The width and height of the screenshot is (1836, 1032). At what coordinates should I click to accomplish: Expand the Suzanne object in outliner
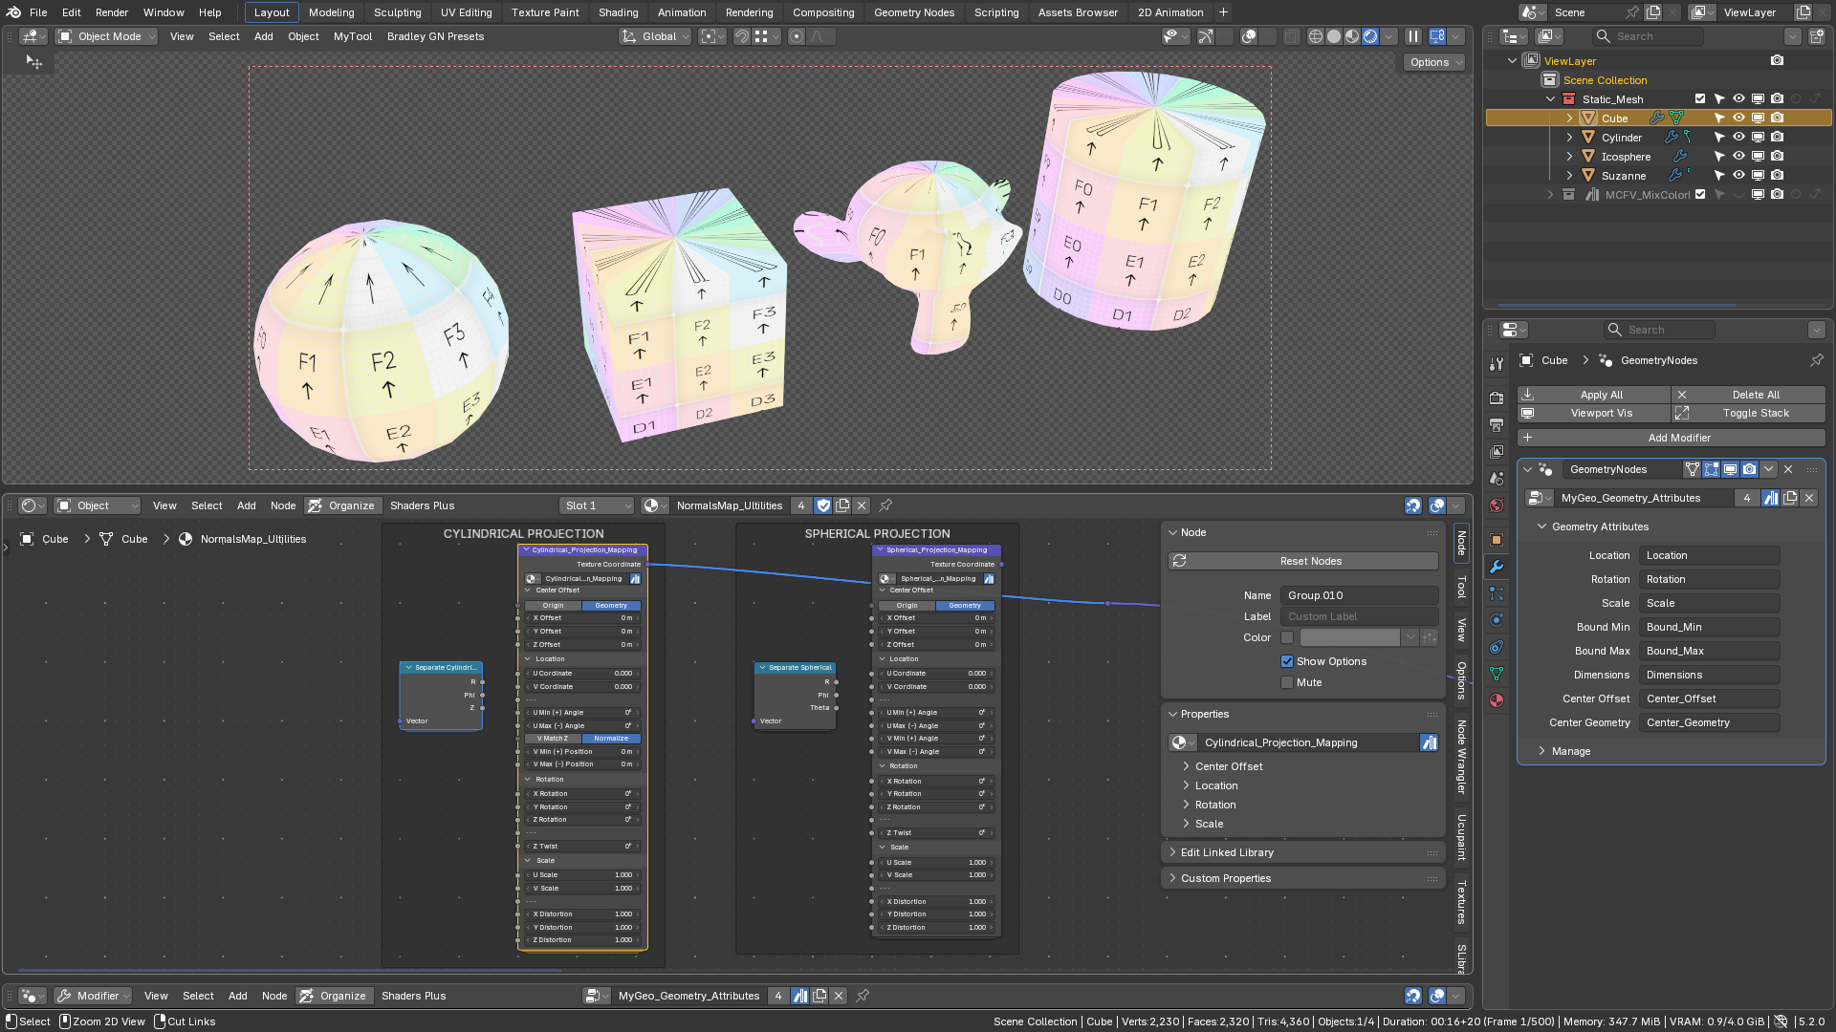1569,176
